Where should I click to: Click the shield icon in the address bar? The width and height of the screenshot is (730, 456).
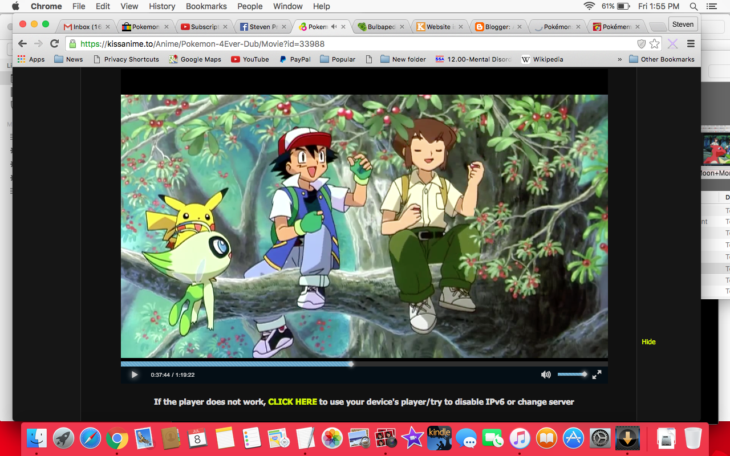[x=641, y=43]
